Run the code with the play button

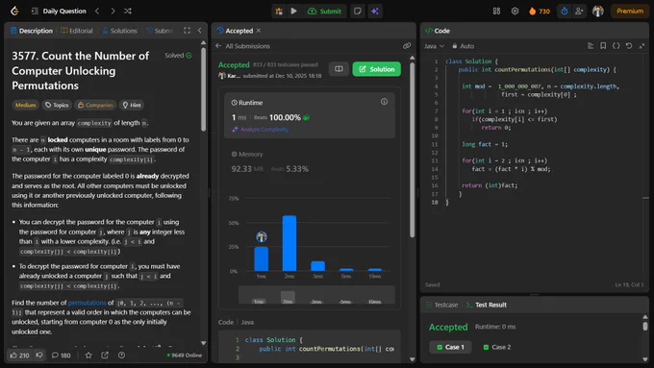[293, 12]
